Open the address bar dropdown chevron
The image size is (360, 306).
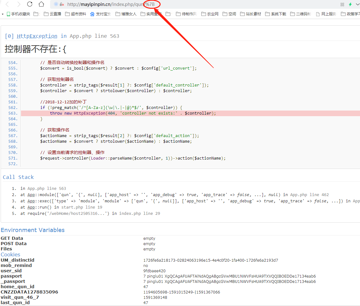pyautogui.click(x=357, y=4)
